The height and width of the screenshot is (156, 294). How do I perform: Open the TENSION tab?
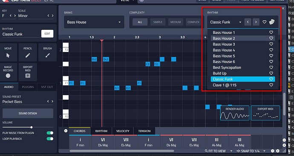[144, 131]
